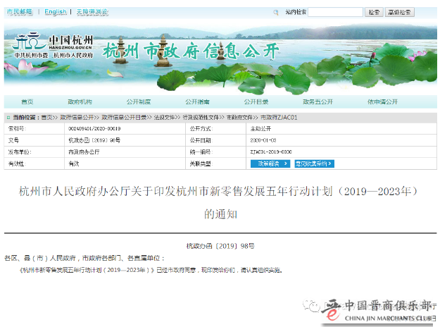Open the 依申请公开 navigation tab
The height and width of the screenshot is (334, 440).
tap(382, 102)
